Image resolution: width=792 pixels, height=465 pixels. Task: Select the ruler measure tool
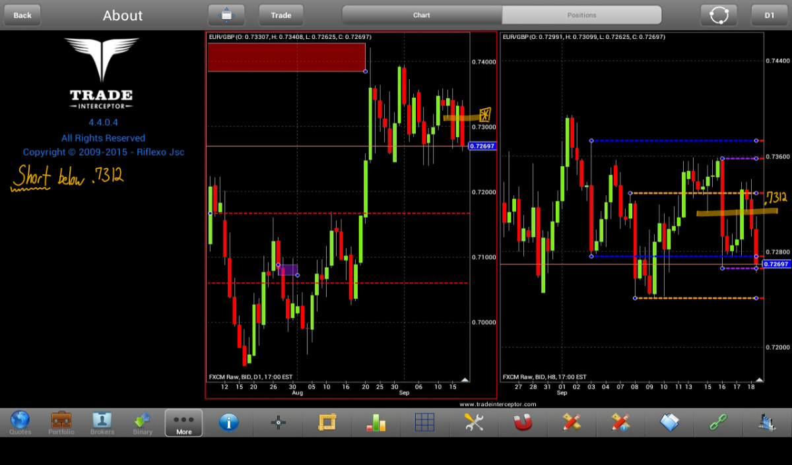coord(327,422)
